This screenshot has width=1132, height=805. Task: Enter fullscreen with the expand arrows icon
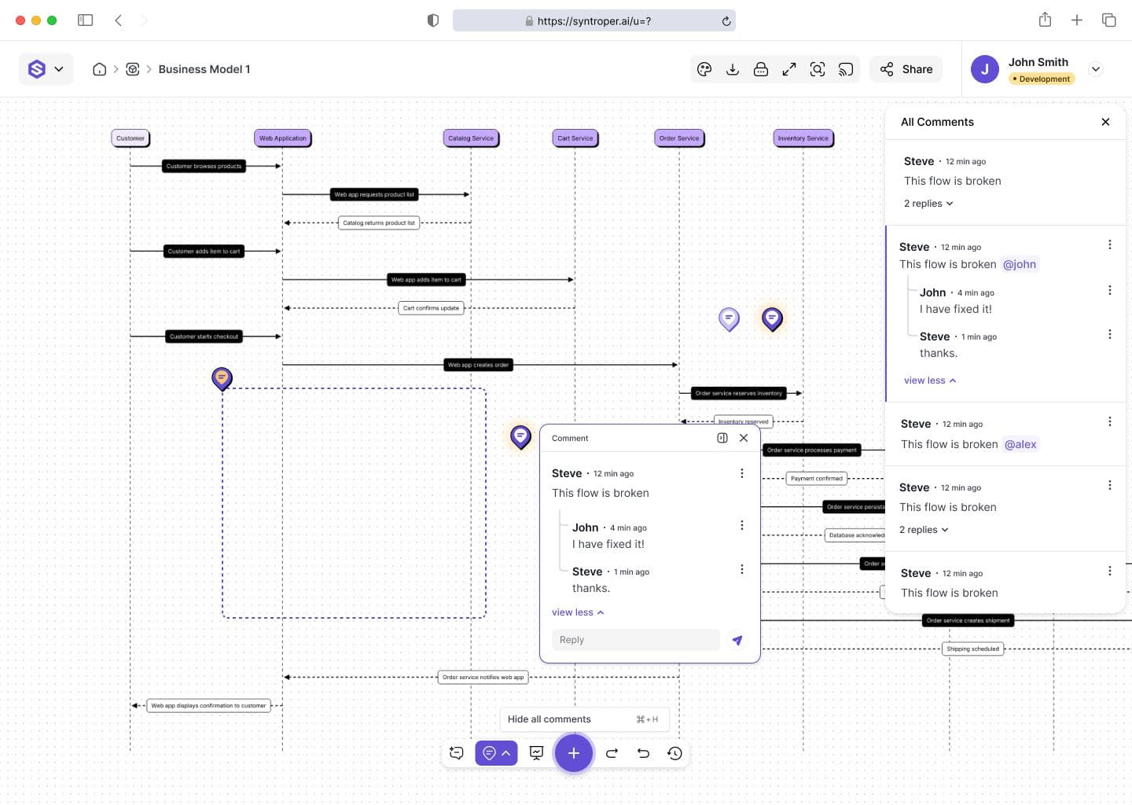789,69
